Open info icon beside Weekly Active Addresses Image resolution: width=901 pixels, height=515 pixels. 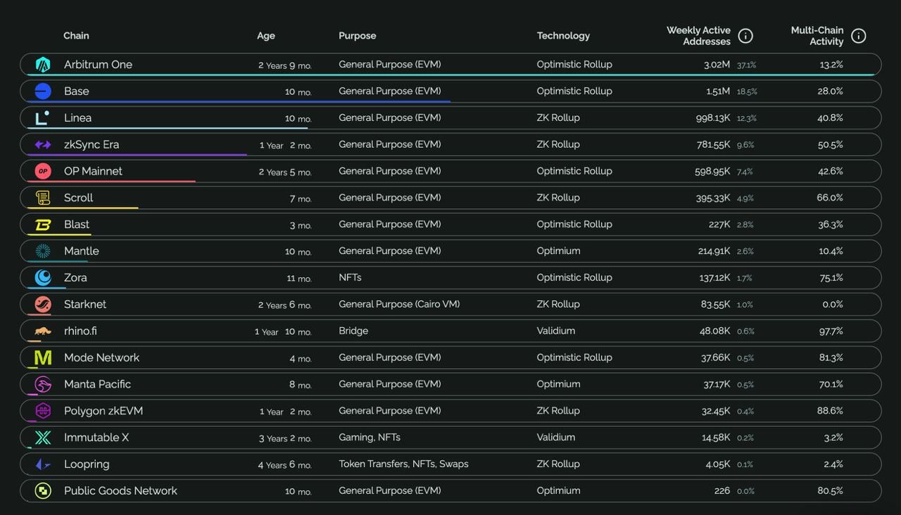click(x=745, y=36)
